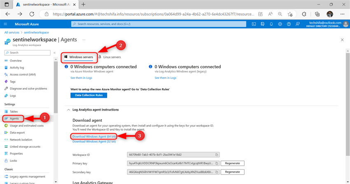This screenshot has width=350, height=184.
Task: Refresh the page with the reload icon
Action: [32, 14]
